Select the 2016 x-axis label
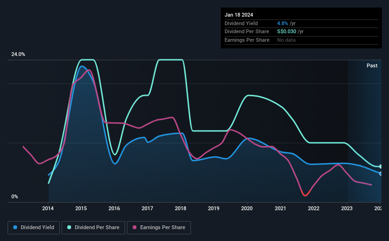This screenshot has height=241, width=389. [114, 208]
